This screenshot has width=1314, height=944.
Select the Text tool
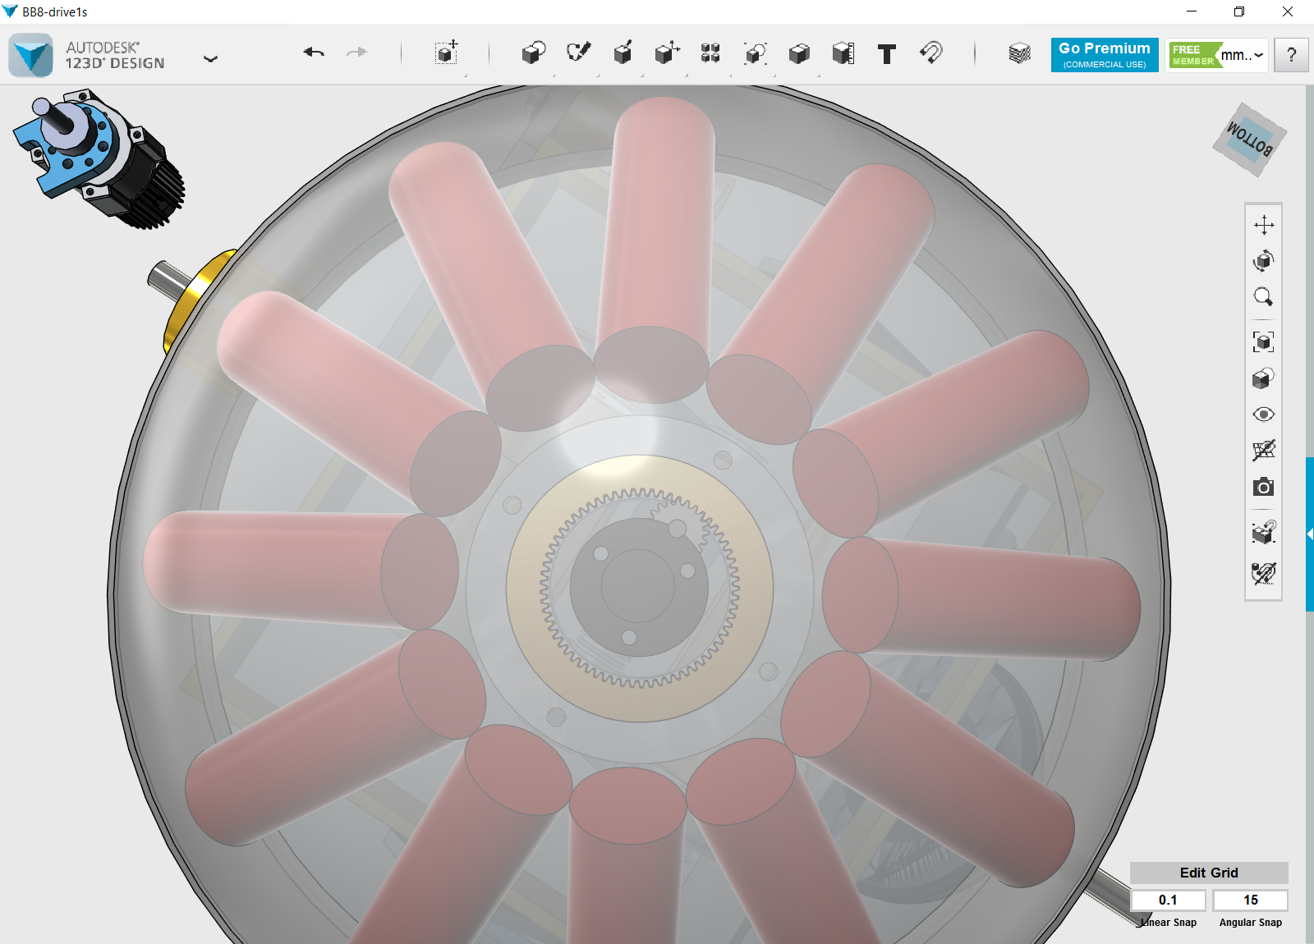887,54
